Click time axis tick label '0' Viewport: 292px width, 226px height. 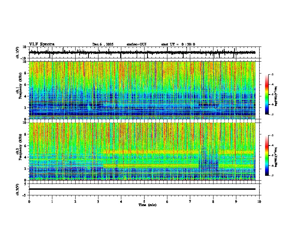tap(29, 202)
